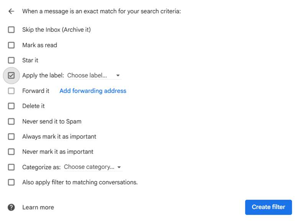Click the Add forwarding address link

93,91
